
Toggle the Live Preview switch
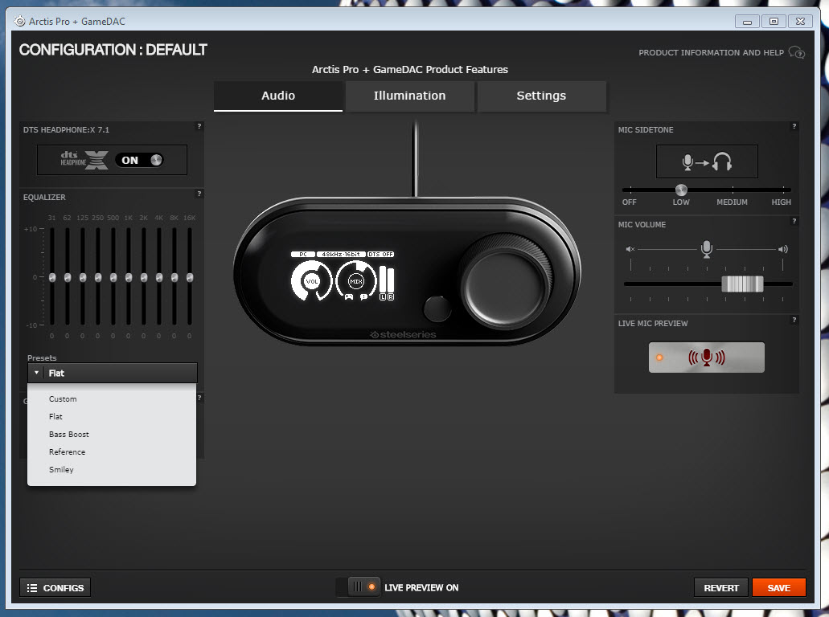[358, 587]
